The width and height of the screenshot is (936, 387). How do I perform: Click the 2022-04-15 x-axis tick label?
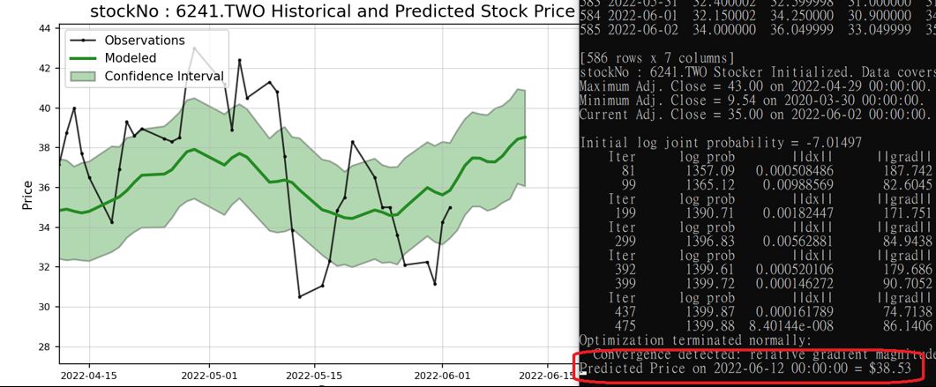89,376
